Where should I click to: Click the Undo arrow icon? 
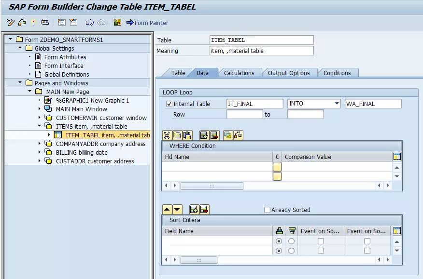[89, 23]
